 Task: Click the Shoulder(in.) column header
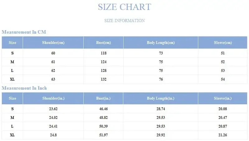click(x=53, y=98)
